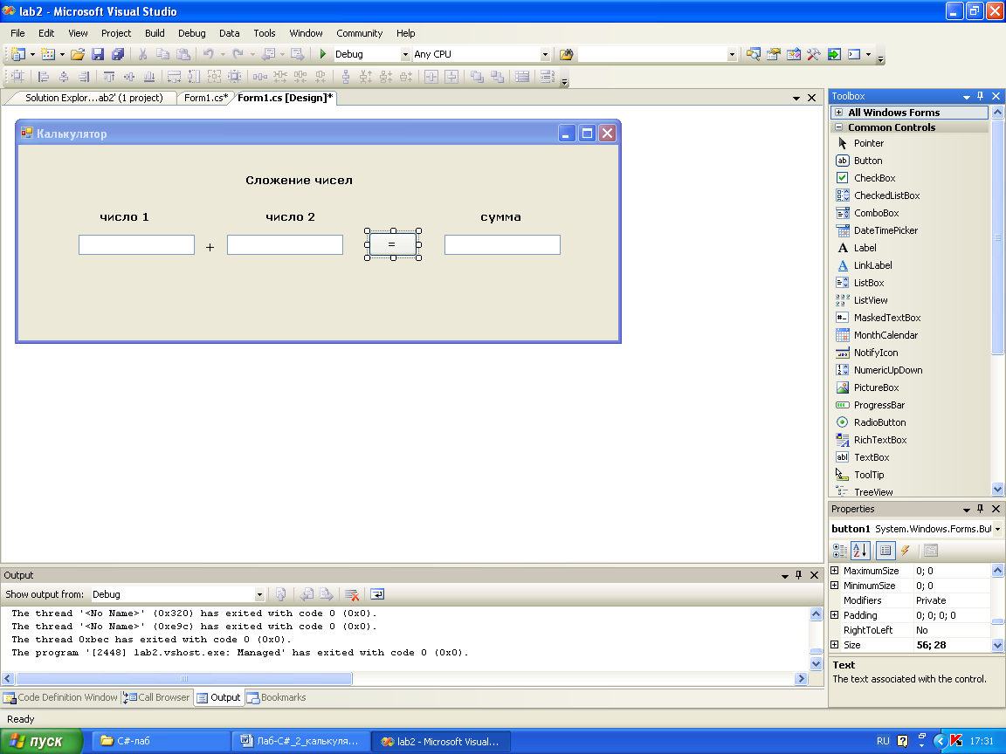Expand the All Windows Forms group
Screen dimensions: 1006x754
click(x=838, y=113)
